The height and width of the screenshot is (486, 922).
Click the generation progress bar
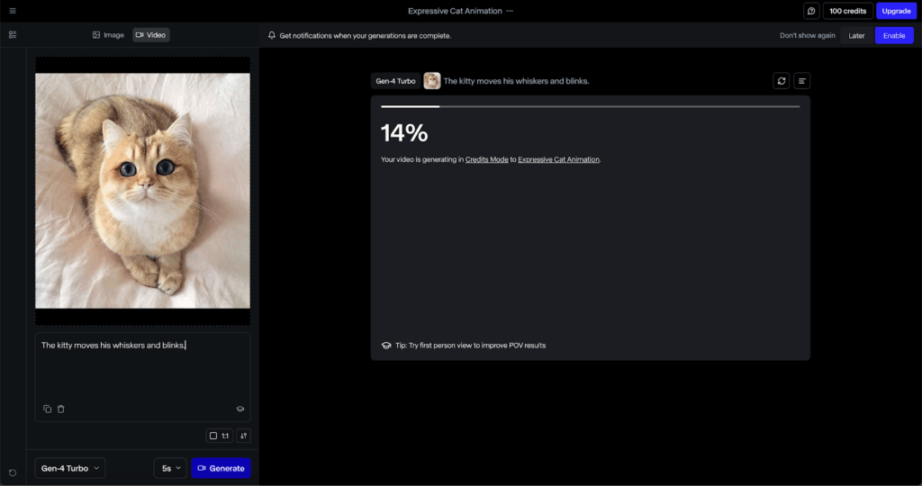[591, 106]
